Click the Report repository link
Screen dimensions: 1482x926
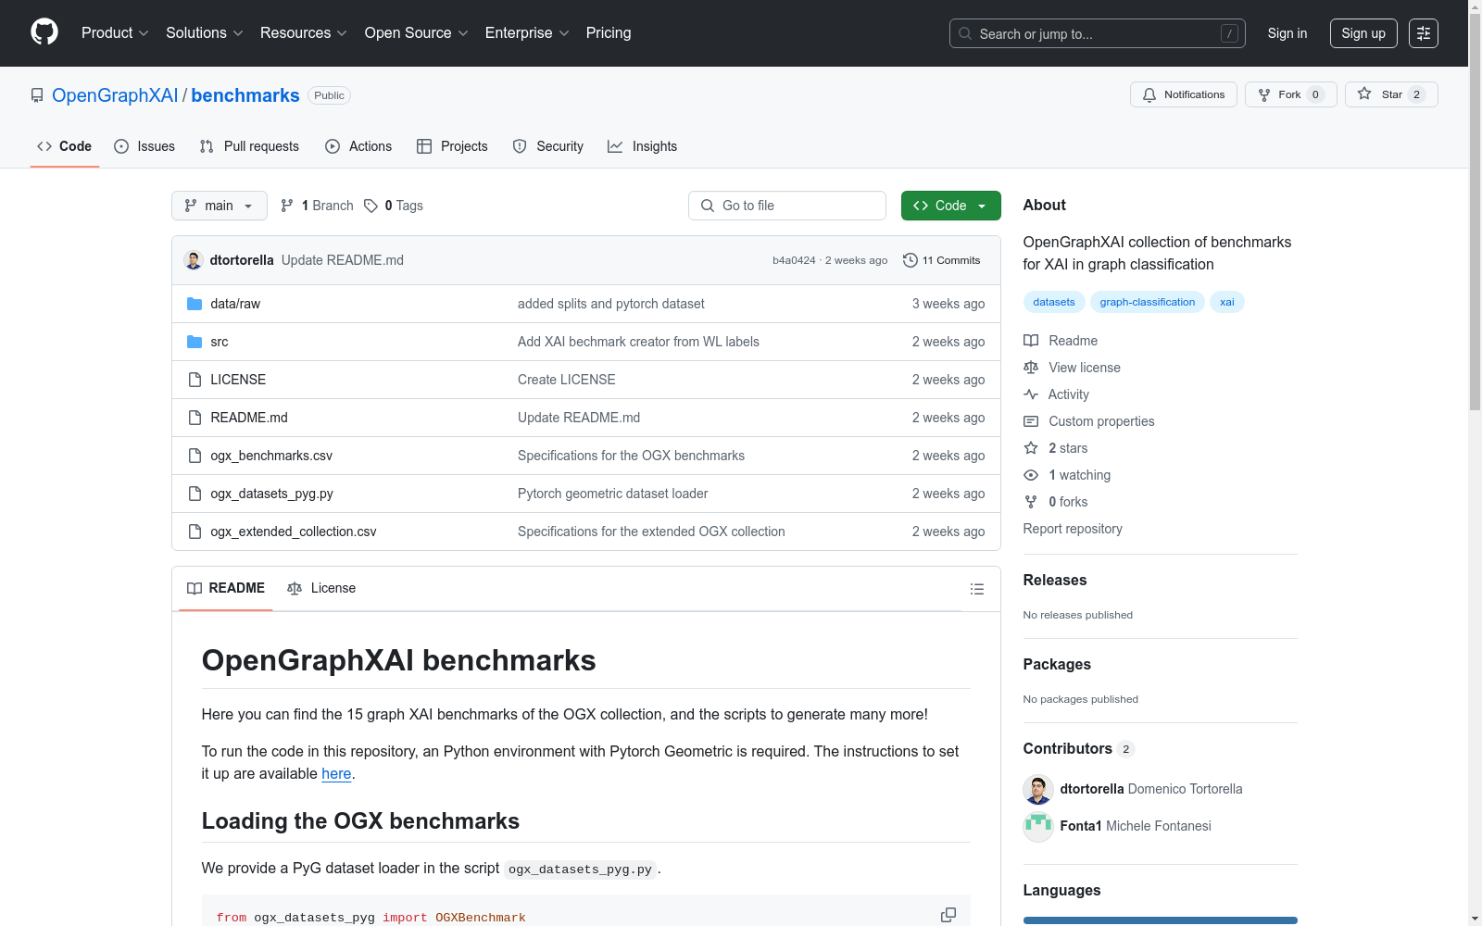coord(1073,529)
